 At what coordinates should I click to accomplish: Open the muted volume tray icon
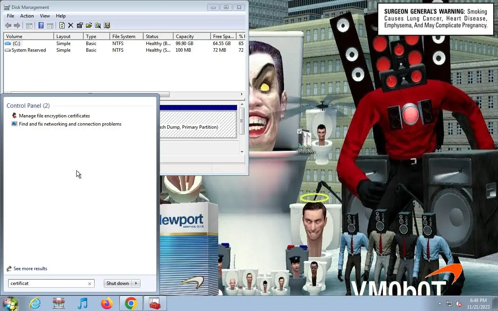point(459,304)
